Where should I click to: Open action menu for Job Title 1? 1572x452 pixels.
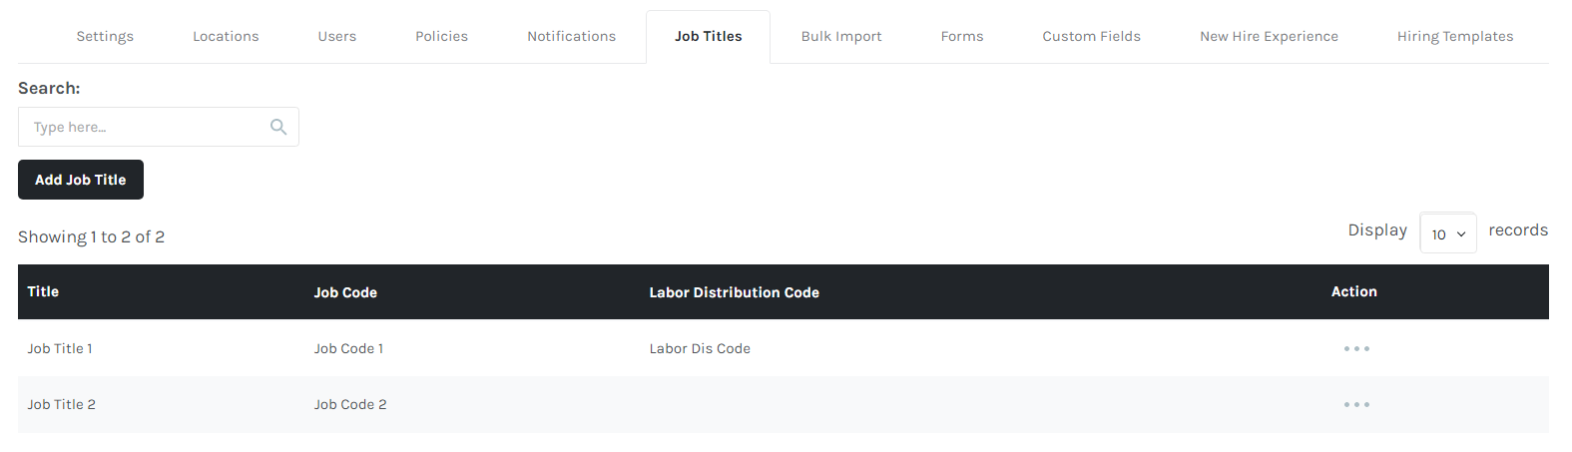click(1355, 348)
